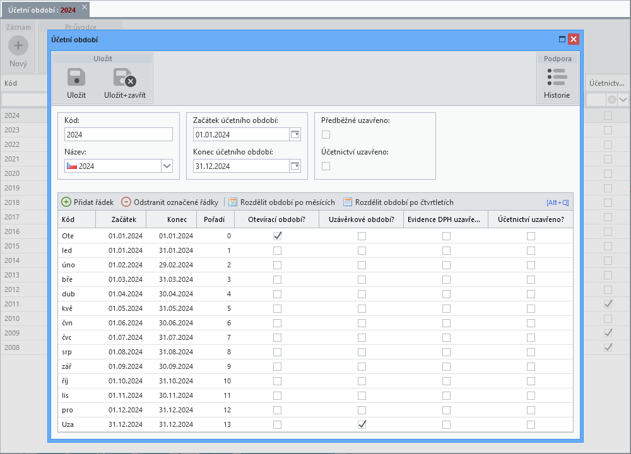Open the Název combo box showing 2024
631x454 pixels.
click(119, 166)
